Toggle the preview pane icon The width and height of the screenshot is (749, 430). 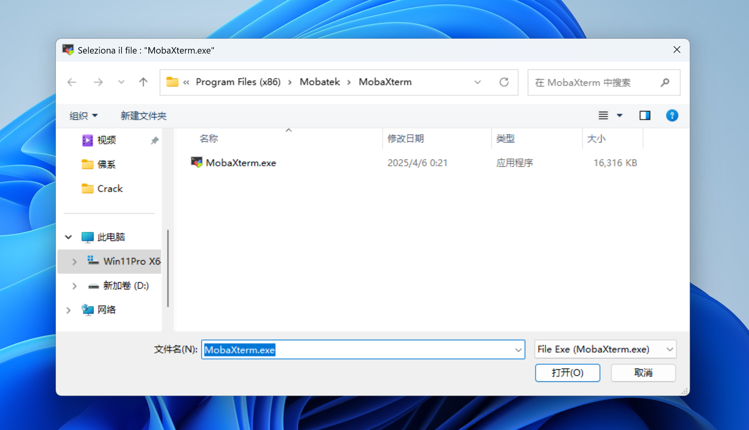[x=645, y=115]
